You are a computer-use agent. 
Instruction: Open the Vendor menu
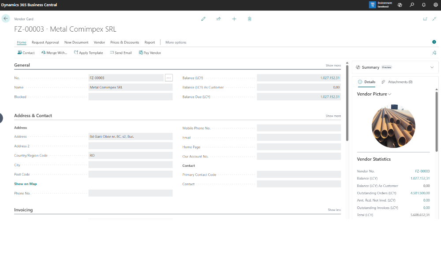coord(99,42)
